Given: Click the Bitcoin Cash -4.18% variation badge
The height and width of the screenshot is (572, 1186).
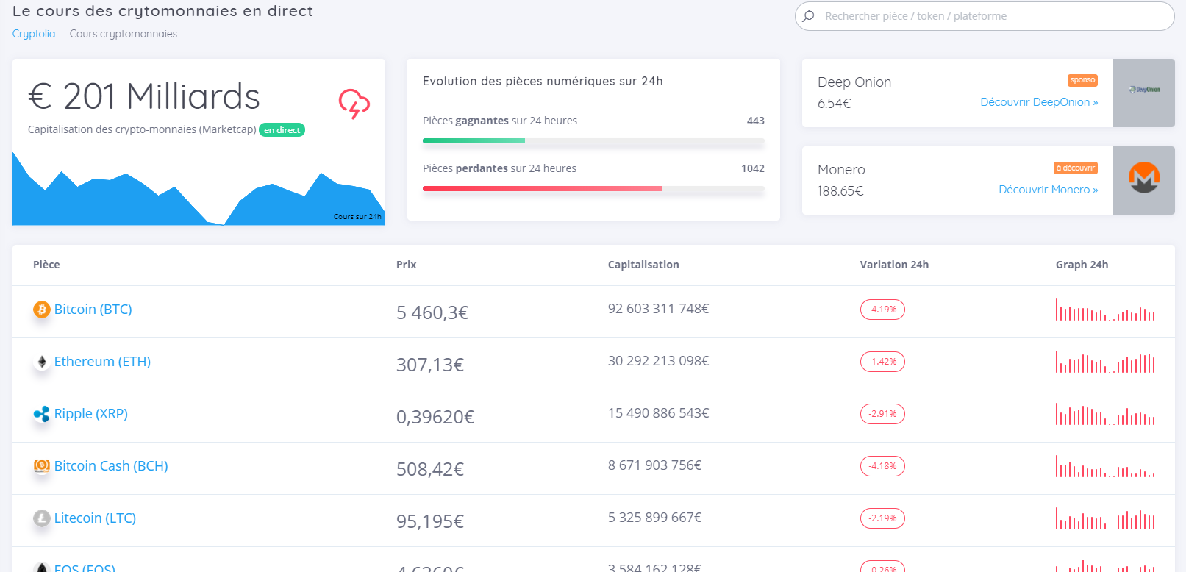Looking at the screenshot, I should point(882,466).
